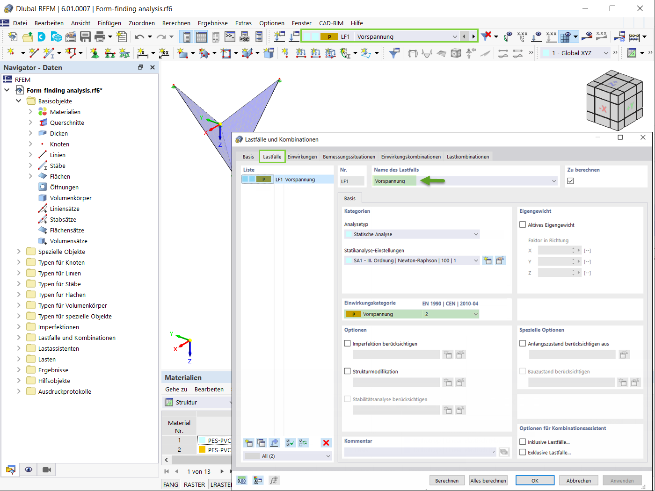Click the new model icon in the main toolbar
Viewport: 655px width, 491px height.
point(13,36)
